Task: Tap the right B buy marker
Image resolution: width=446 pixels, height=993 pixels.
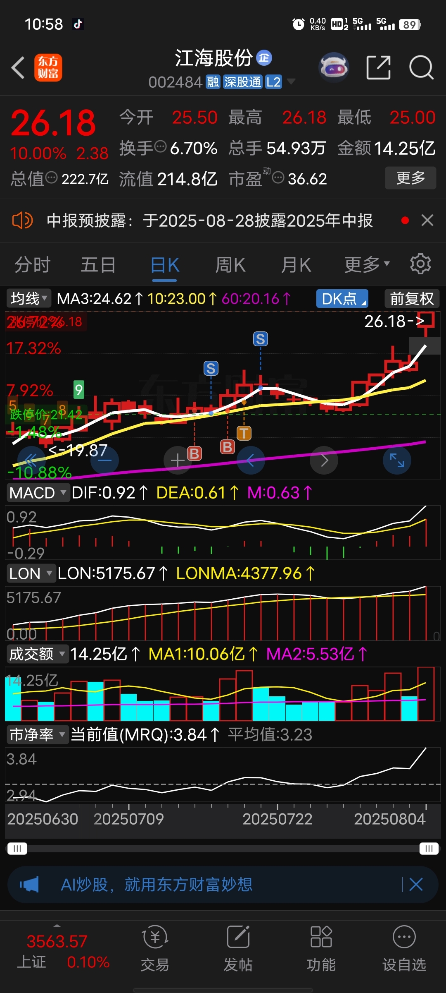Action: coord(227,447)
